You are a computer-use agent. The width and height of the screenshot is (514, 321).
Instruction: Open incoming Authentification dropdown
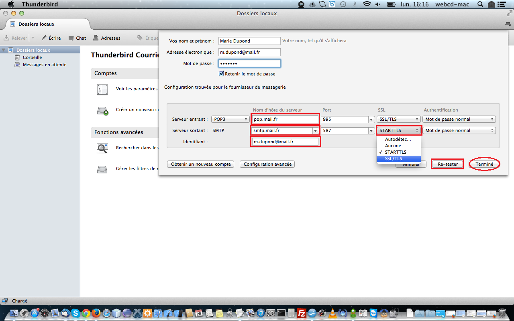pyautogui.click(x=459, y=119)
